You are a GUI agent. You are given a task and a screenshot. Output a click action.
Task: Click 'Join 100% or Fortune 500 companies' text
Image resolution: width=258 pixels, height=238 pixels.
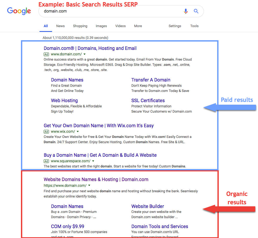79,232
